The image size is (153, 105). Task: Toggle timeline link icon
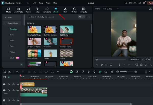point(9,77)
